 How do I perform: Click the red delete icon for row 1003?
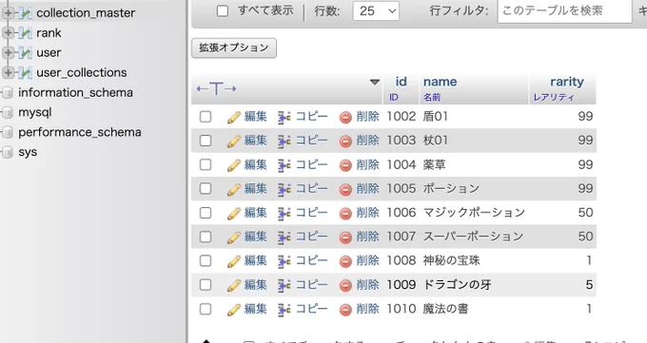(x=345, y=142)
